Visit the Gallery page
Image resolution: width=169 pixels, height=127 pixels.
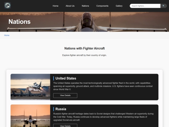coord(119,6)
